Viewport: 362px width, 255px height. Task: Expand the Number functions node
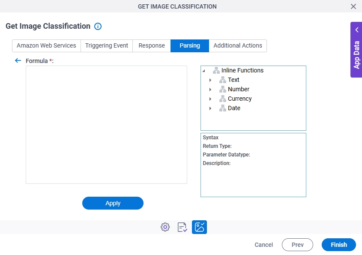210,90
